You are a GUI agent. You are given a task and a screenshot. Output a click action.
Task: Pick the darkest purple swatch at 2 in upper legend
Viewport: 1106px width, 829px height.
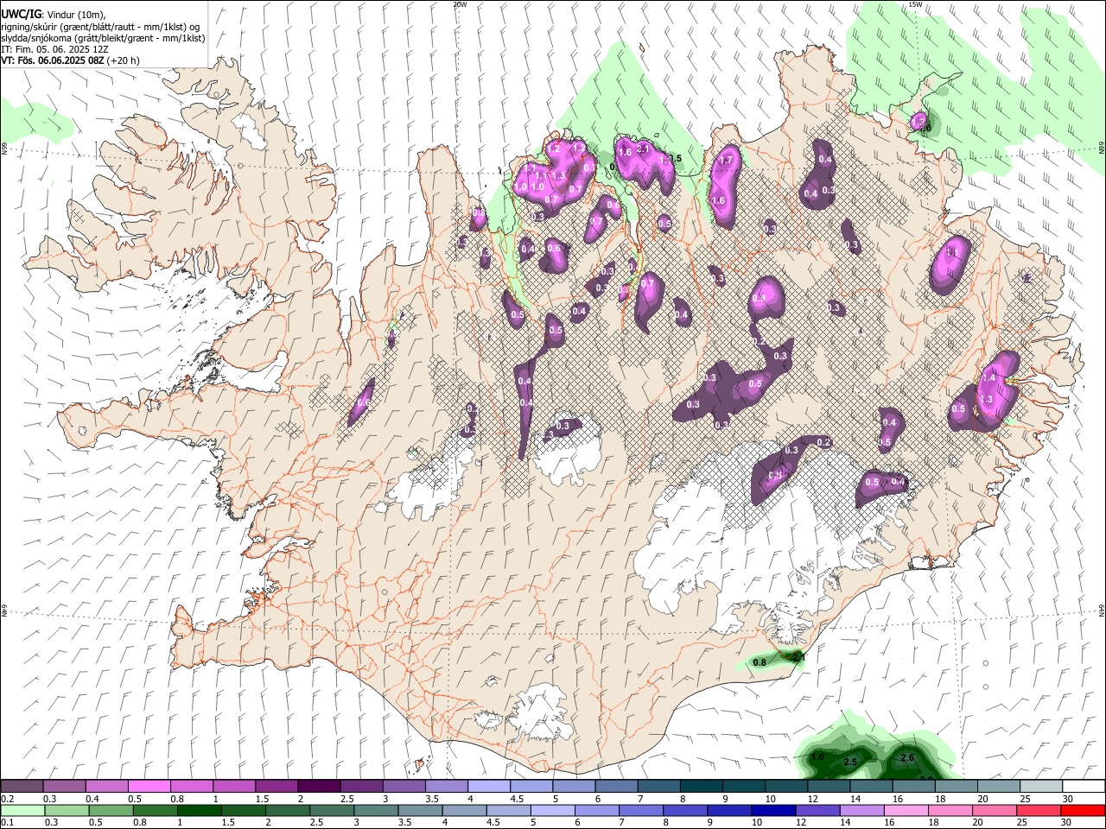click(318, 787)
